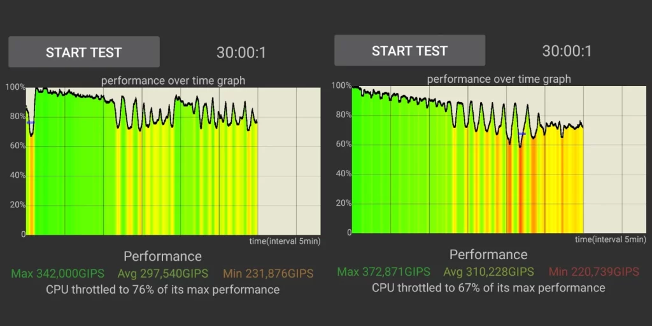Click the Min 220,739GIPS value
Viewport: 652px width, 326px height.
[594, 272]
